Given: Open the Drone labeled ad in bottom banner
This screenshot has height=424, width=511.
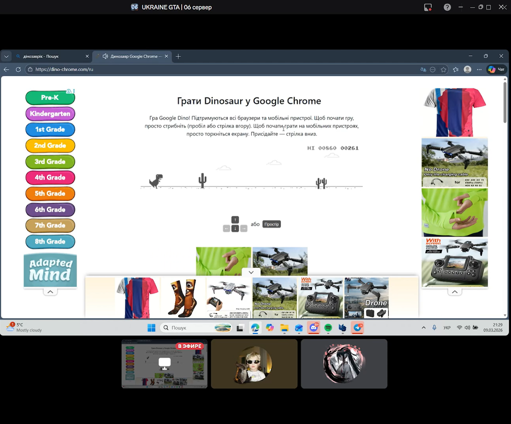Looking at the screenshot, I should [x=366, y=298].
